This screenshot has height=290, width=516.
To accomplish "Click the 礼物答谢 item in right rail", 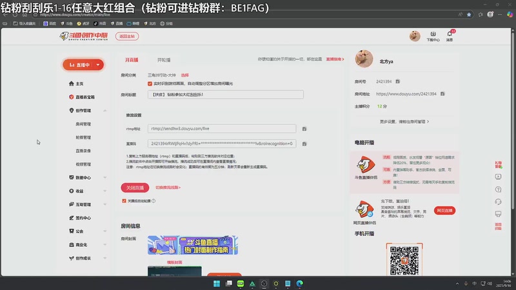I will [x=498, y=164].
